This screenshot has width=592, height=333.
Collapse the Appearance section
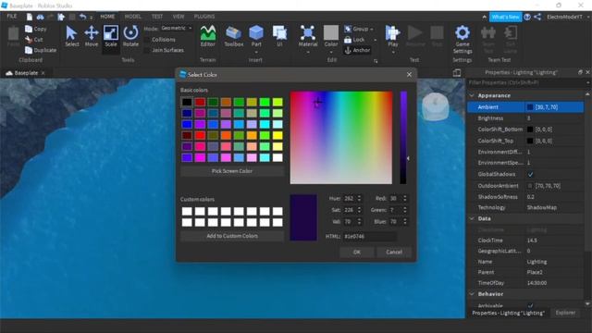click(x=472, y=96)
